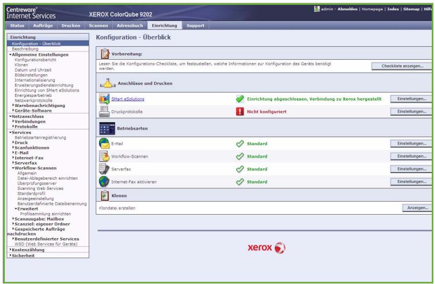Click the Klonen clipboard icon
The image size is (435, 284).
pyautogui.click(x=105, y=195)
